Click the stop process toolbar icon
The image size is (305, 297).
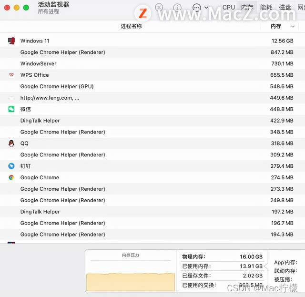[x=159, y=8]
